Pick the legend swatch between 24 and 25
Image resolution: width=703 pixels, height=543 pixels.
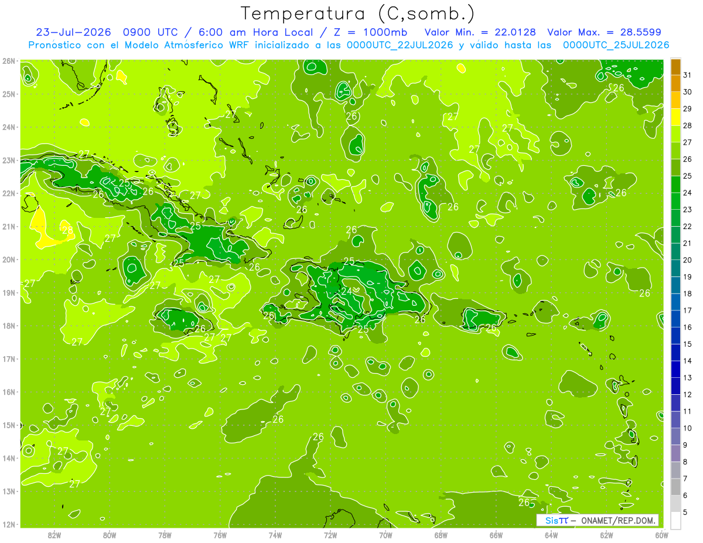click(x=675, y=185)
